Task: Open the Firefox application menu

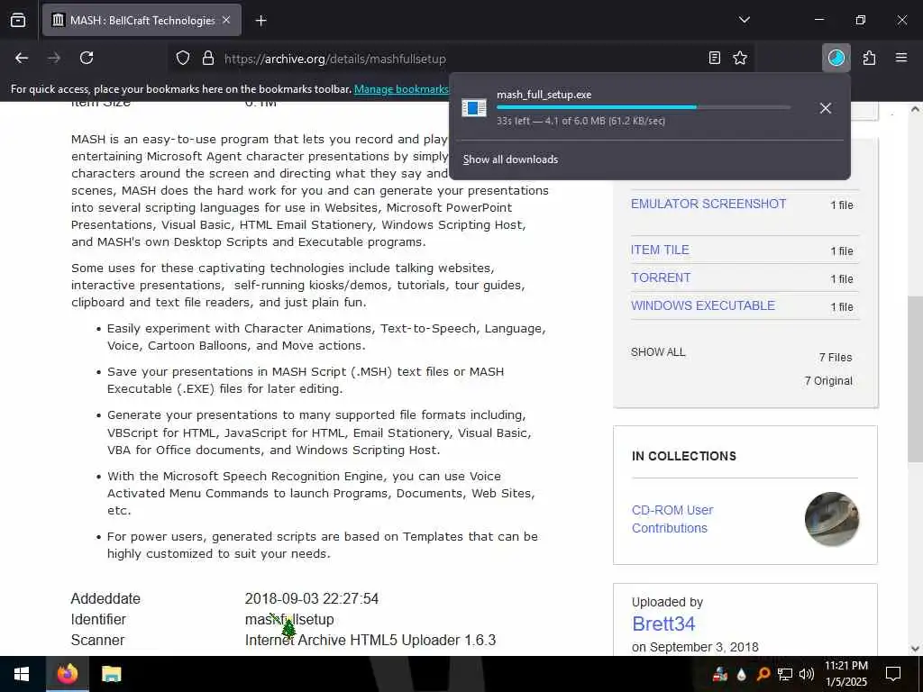Action: pyautogui.click(x=901, y=58)
